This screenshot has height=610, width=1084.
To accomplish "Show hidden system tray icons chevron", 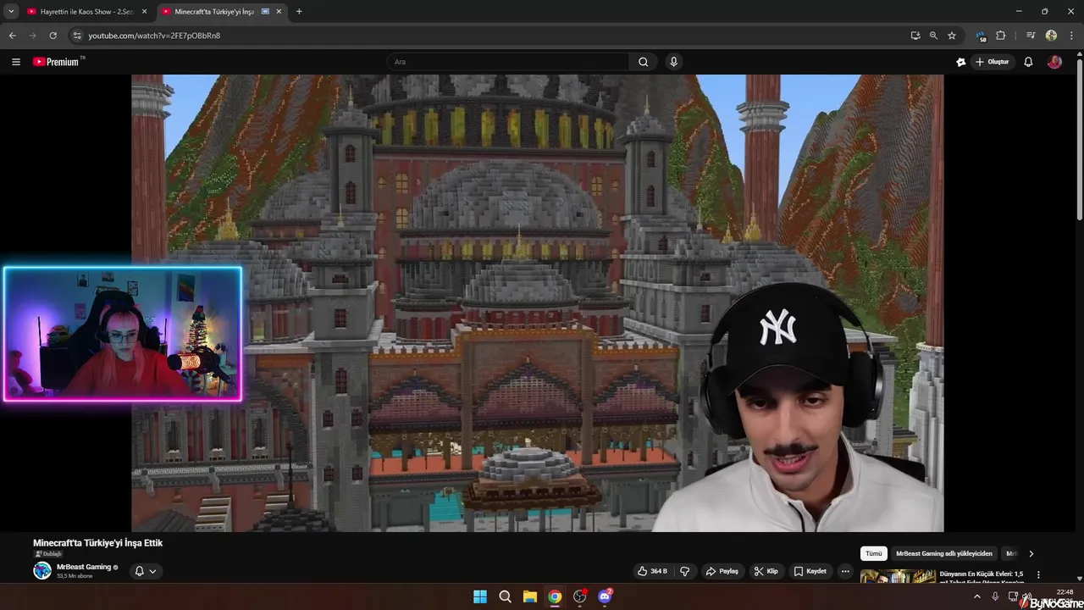I will tap(976, 596).
